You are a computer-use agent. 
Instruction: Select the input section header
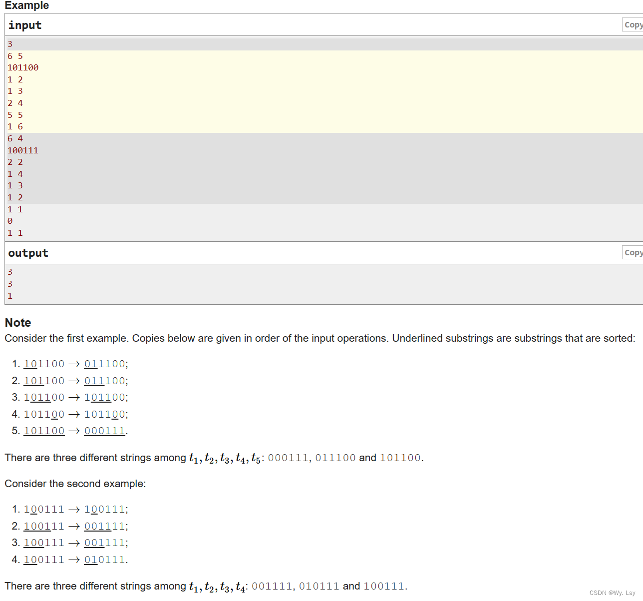[24, 24]
